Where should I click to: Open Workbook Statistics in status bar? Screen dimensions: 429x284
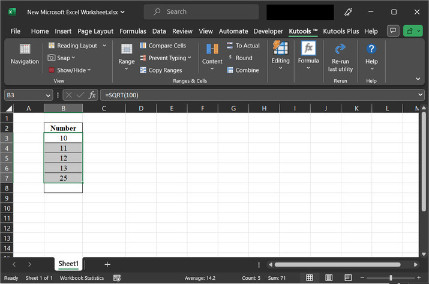(81, 278)
